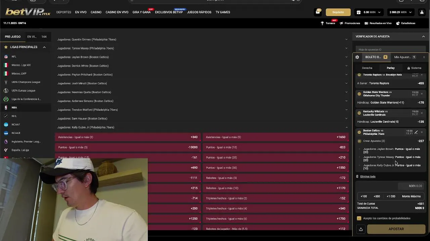Toggle Acepto los cambios de probabilidades checkbox
This screenshot has height=241, width=430.
click(359, 218)
